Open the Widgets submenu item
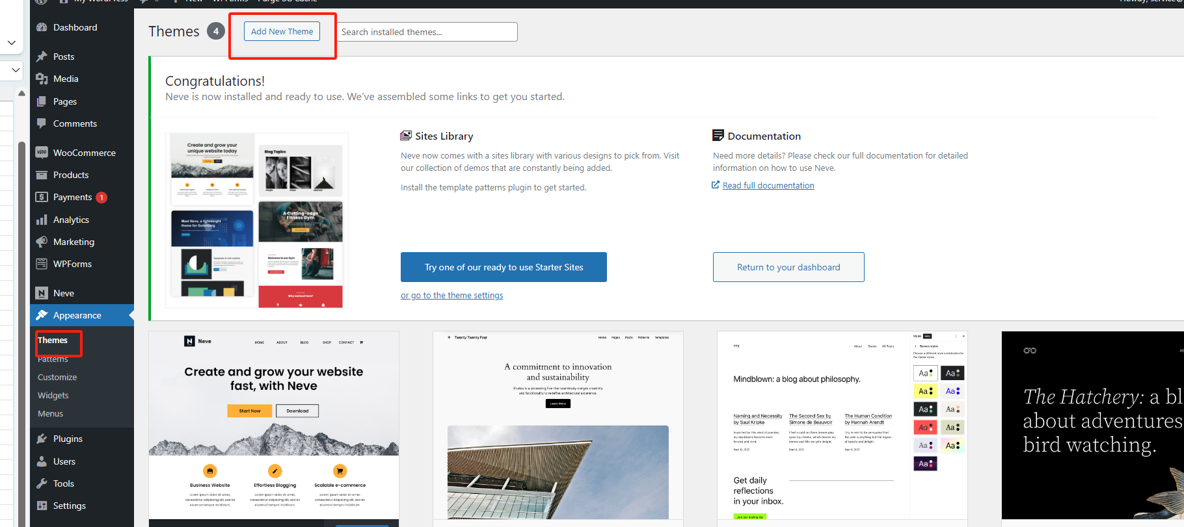 tap(53, 395)
